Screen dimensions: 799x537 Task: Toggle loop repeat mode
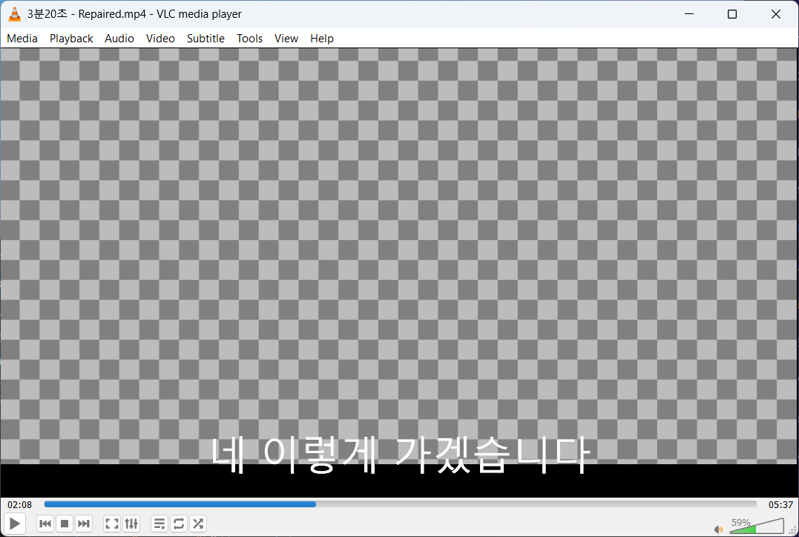[x=179, y=524]
